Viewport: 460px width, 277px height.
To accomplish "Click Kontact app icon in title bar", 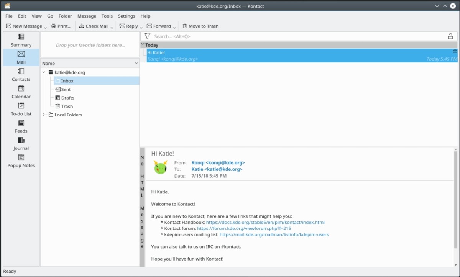I will tap(7, 6).
